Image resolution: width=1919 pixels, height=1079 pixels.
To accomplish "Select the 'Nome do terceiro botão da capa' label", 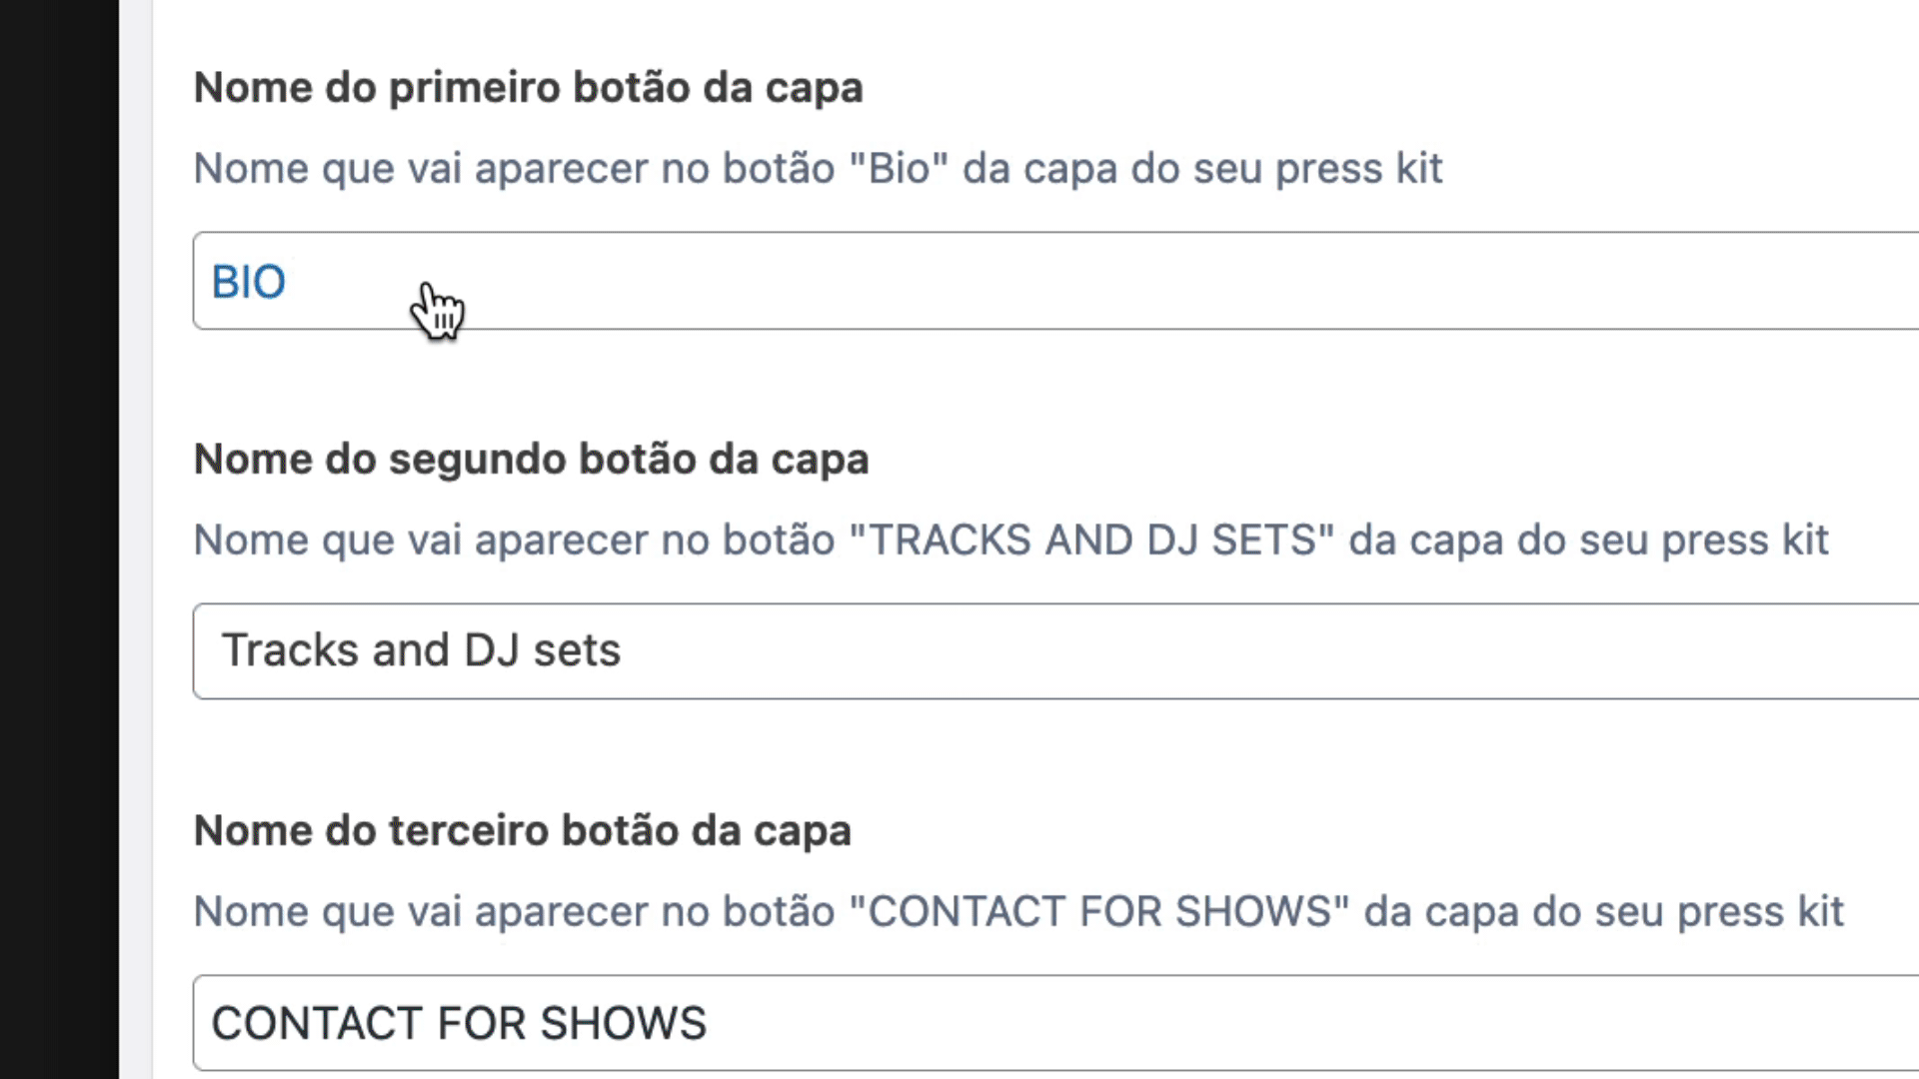I will (x=522, y=831).
